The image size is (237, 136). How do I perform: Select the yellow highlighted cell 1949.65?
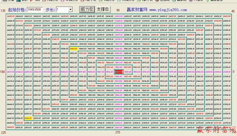73,48
